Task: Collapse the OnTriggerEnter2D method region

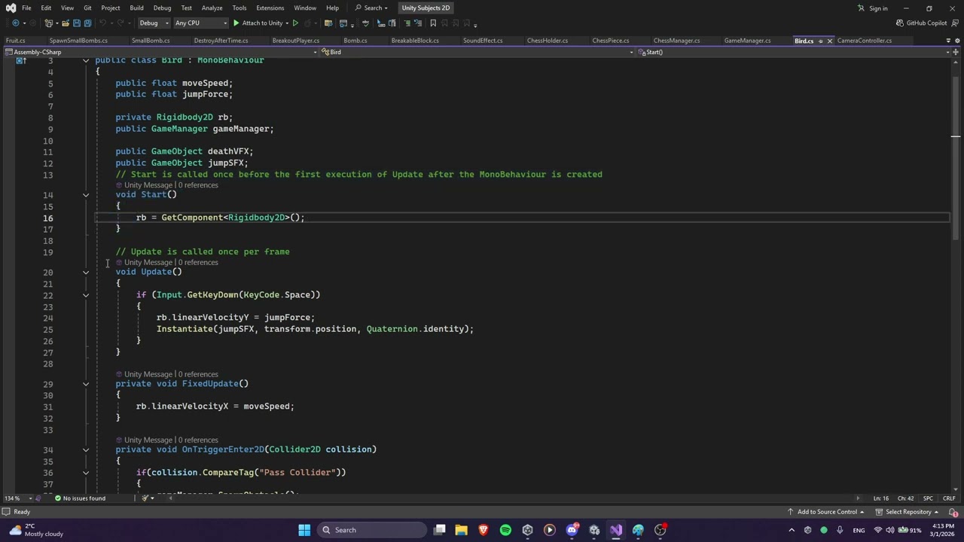Action: tap(86, 449)
